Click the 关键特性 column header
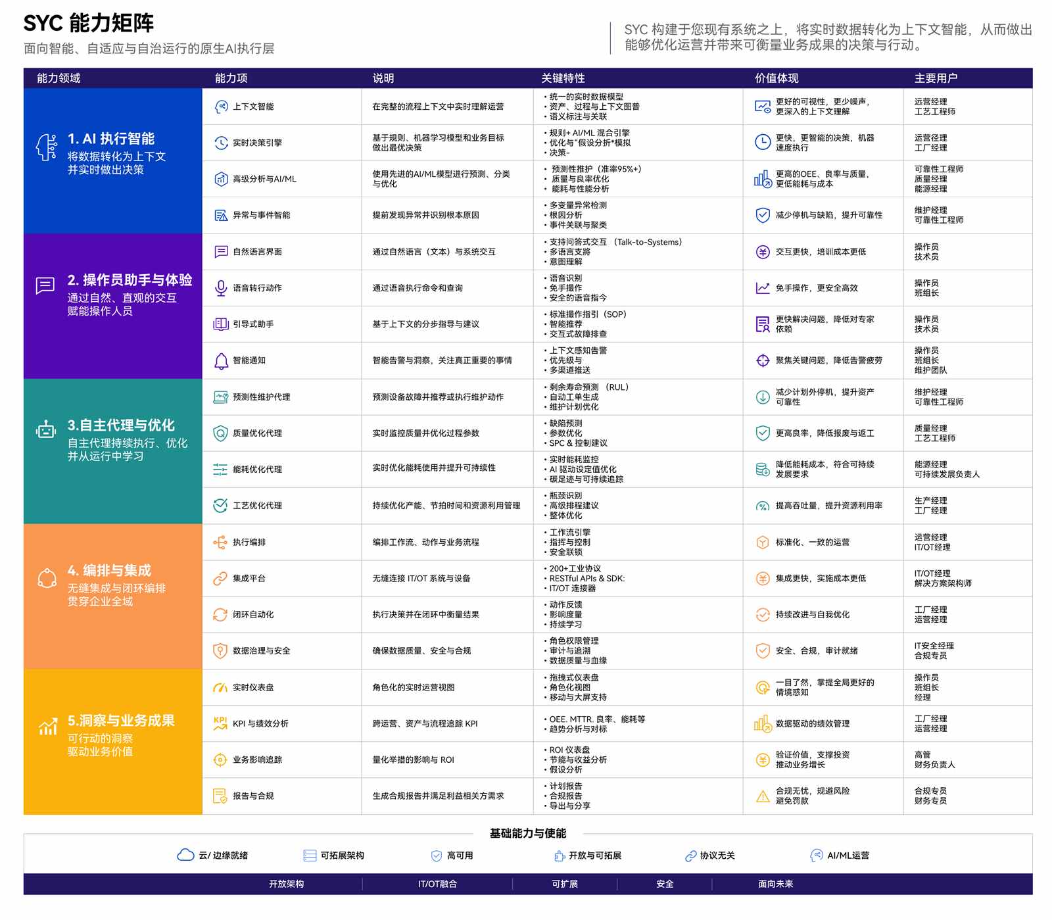Screen dimensions: 1052x920 [x=563, y=78]
